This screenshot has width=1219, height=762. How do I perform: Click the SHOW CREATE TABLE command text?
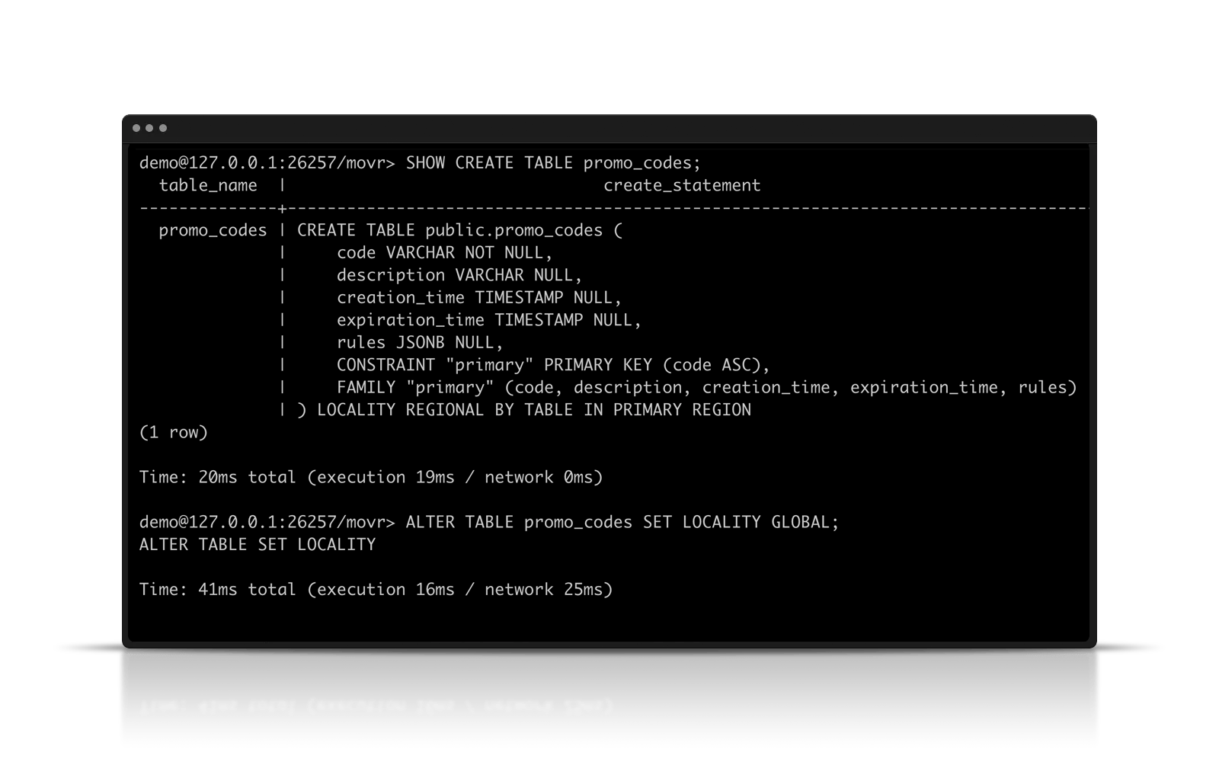point(552,163)
